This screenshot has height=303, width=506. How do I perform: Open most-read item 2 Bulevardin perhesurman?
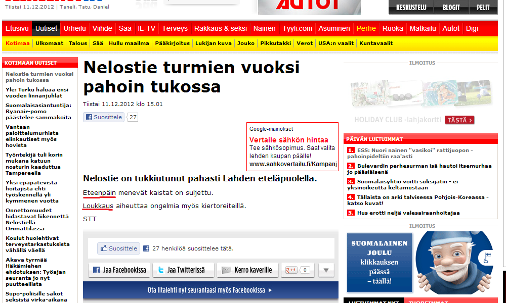(x=419, y=169)
